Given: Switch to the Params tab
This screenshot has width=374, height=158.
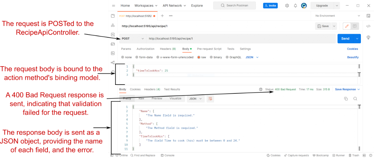Looking at the screenshot, I should tap(126, 49).
